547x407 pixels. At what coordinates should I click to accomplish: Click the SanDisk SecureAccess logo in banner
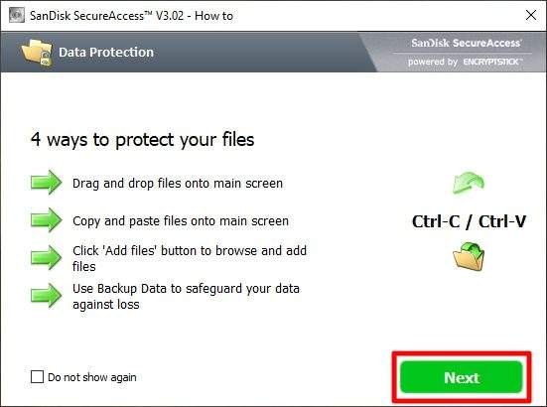pos(466,43)
